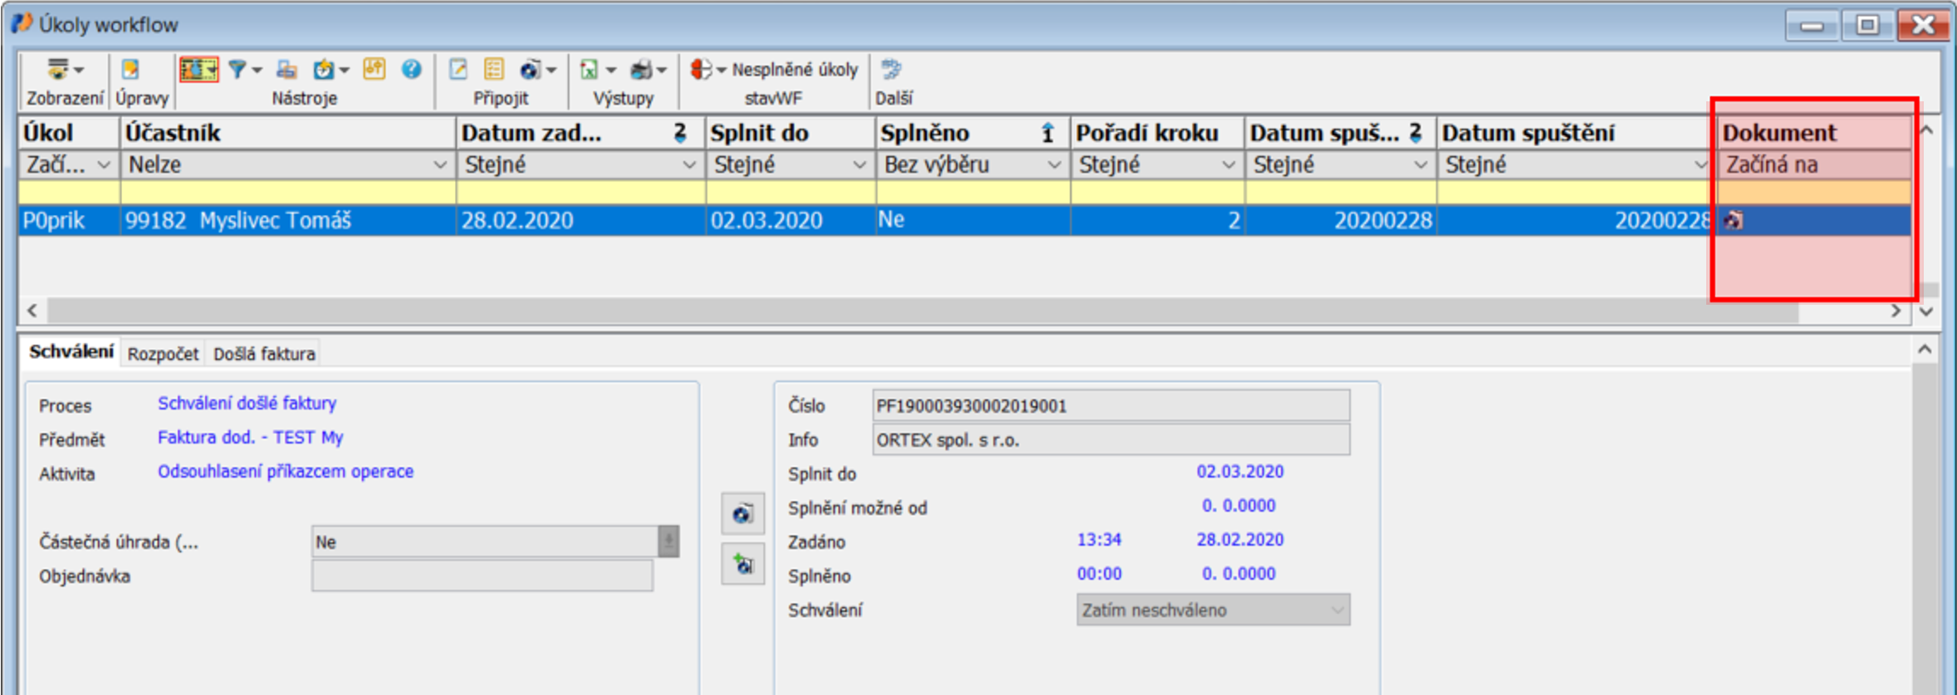Click the document icon in selected row
This screenshot has height=695, width=1957.
[x=1734, y=221]
